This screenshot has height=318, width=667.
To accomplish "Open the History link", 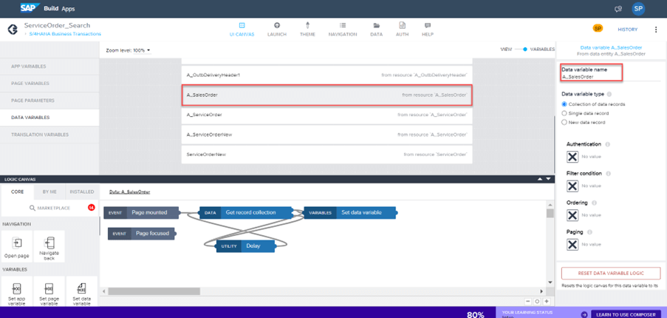I will coord(627,30).
